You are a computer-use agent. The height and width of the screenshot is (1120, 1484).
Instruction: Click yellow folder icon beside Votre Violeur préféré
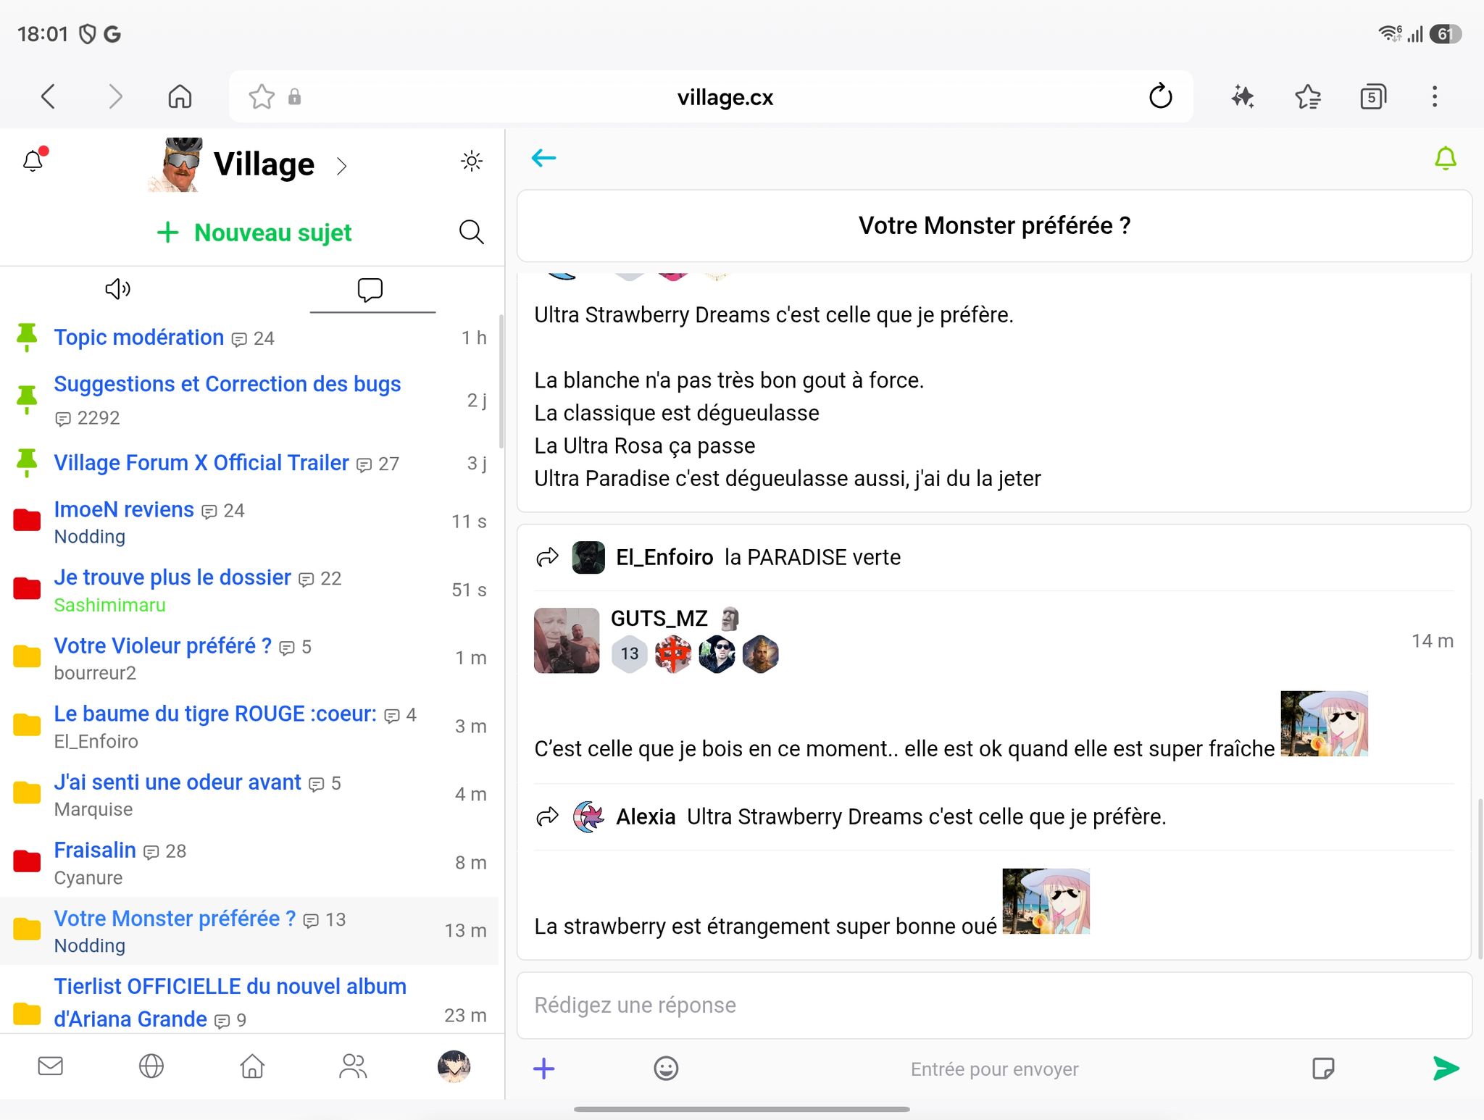27,656
